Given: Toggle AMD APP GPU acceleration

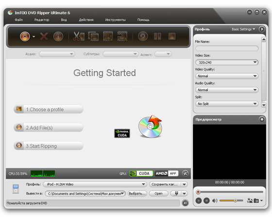Looking at the screenshot, I should pos(167,173).
